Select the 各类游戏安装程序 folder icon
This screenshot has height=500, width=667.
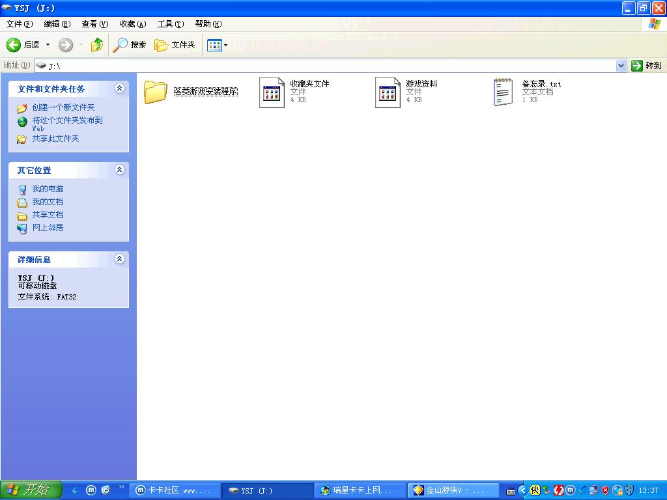click(156, 92)
